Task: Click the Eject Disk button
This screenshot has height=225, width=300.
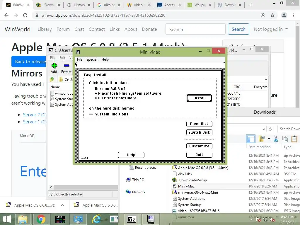Action: [199, 124]
